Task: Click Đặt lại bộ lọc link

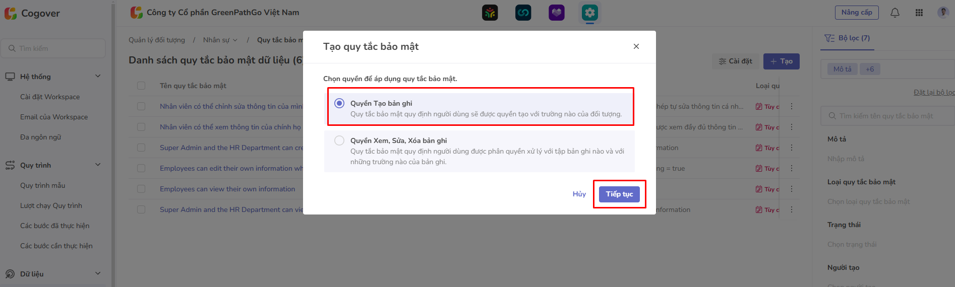Action: point(934,92)
